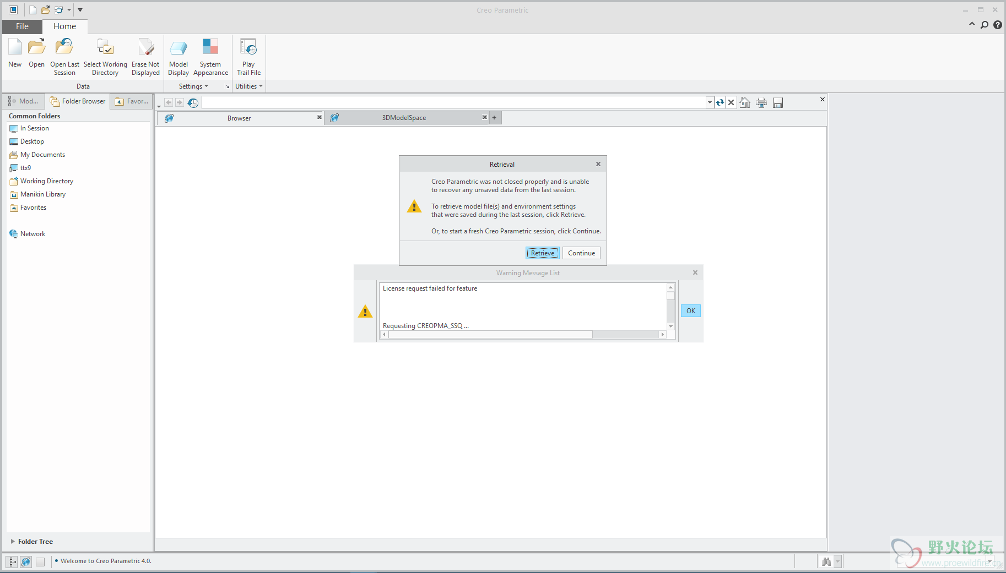Close the Retrieval dialog
This screenshot has height=573, width=1006.
598,164
